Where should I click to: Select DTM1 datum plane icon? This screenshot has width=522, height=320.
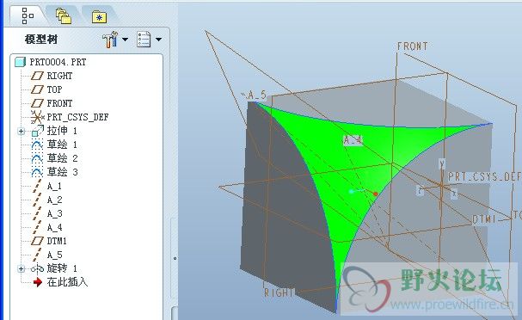pyautogui.click(x=37, y=241)
